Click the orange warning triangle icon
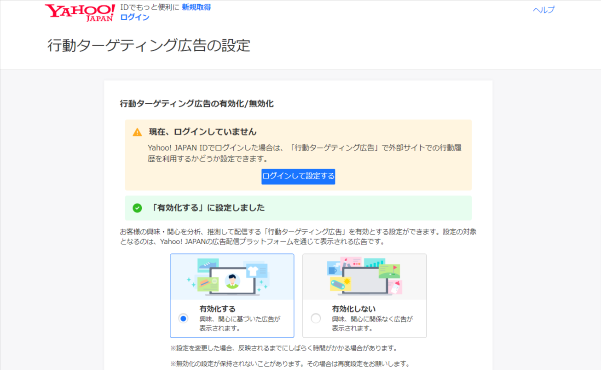Image resolution: width=601 pixels, height=370 pixels. coord(137,132)
